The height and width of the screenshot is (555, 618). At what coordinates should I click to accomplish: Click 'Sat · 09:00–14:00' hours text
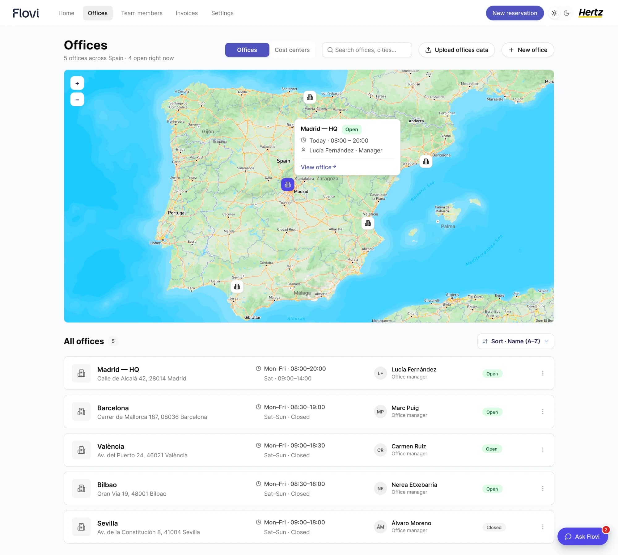288,378
